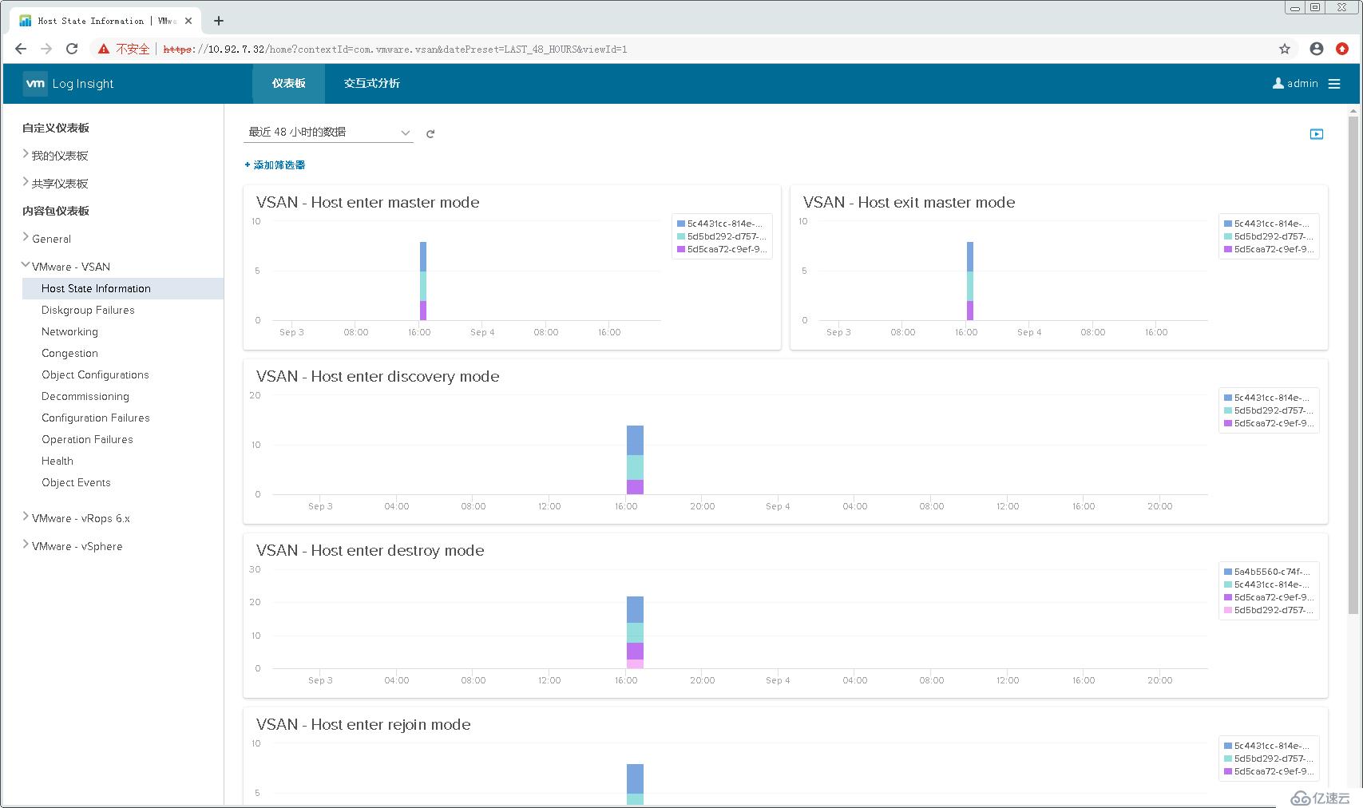The width and height of the screenshot is (1363, 808).
Task: Expand the 共享仪表板 tree node
Action: [26, 182]
